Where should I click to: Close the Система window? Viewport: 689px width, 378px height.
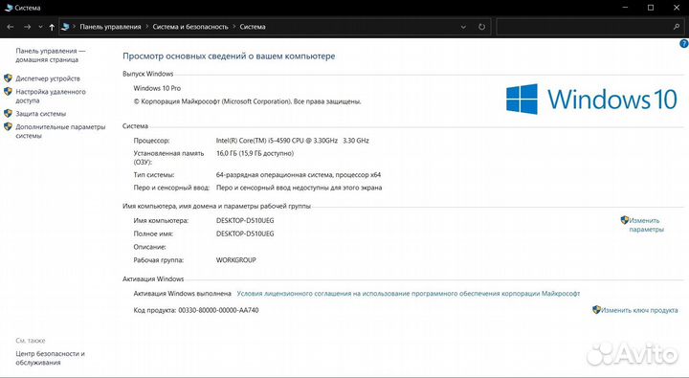point(677,8)
